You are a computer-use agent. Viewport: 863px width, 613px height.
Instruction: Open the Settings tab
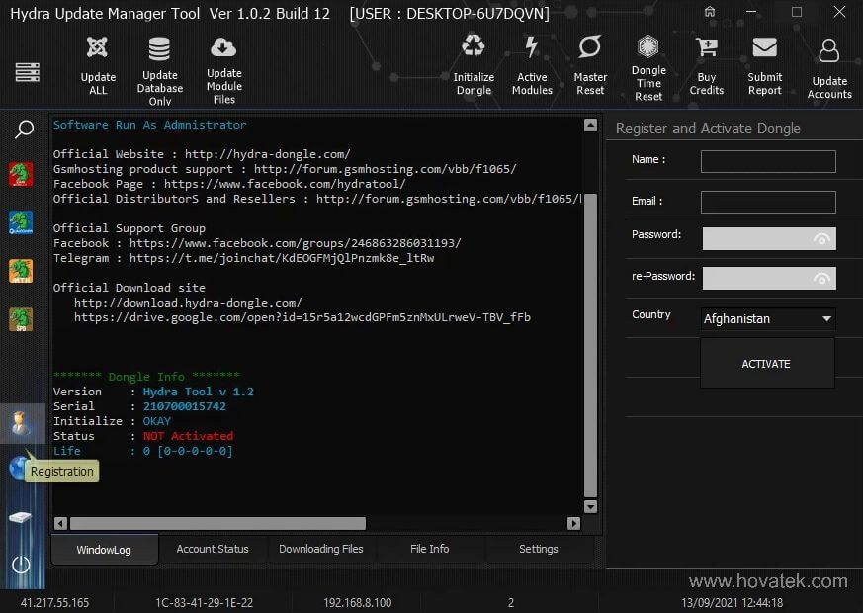coord(538,549)
